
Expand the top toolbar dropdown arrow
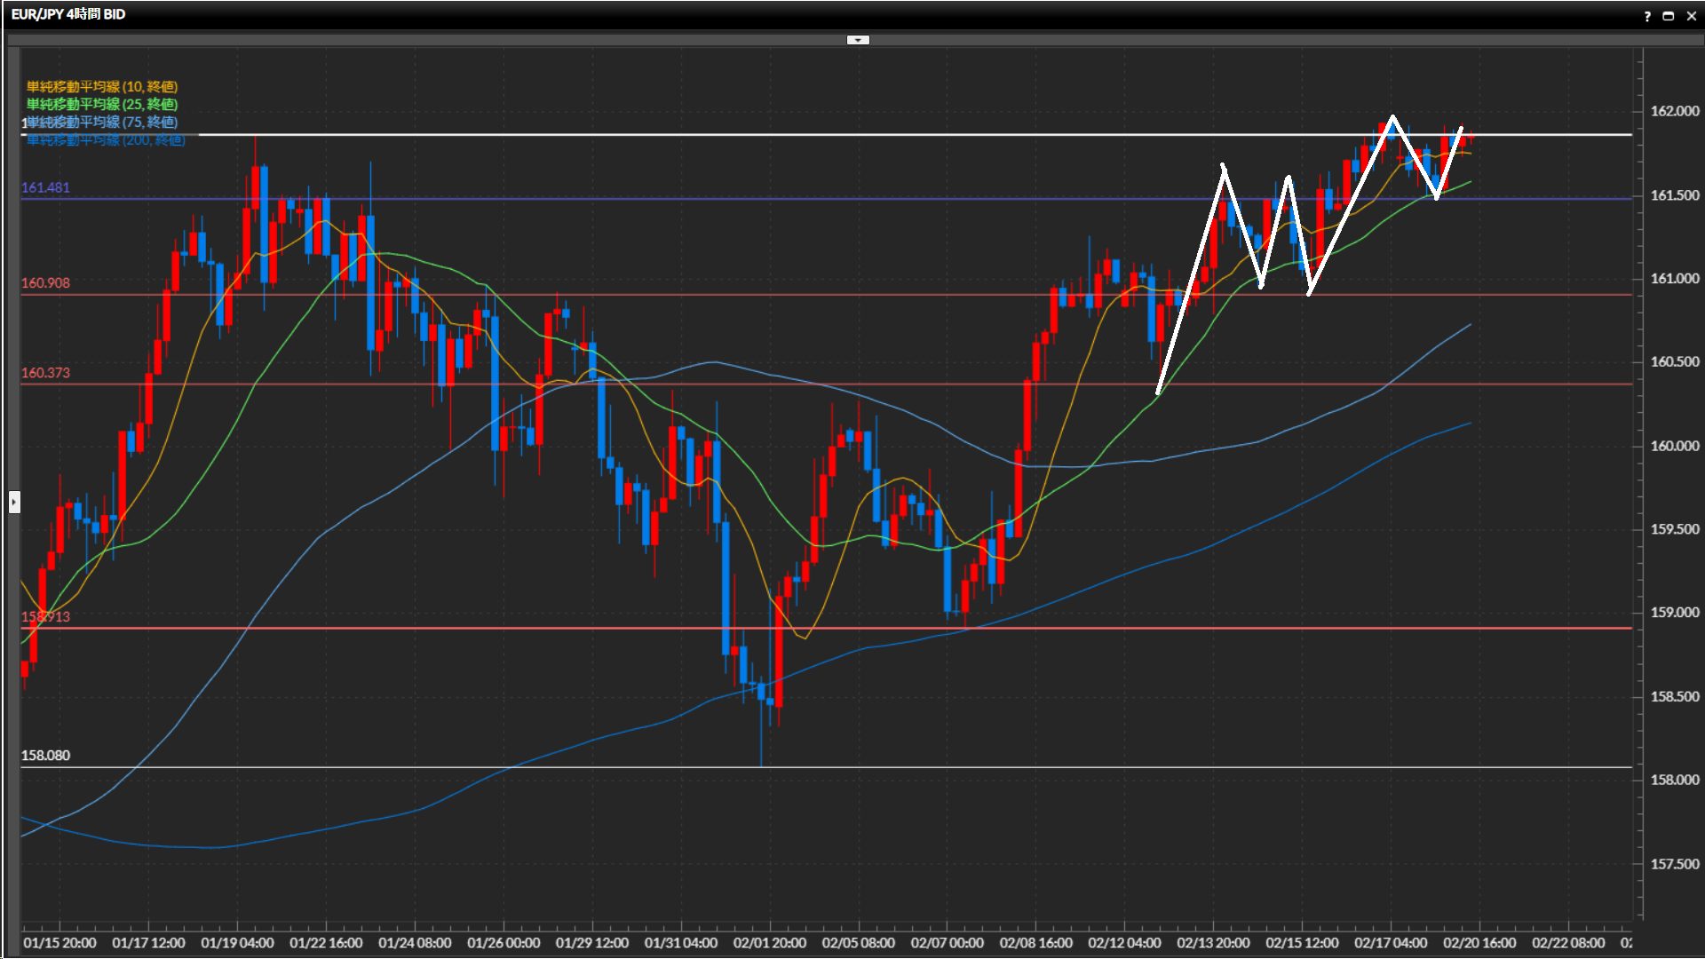click(x=858, y=40)
